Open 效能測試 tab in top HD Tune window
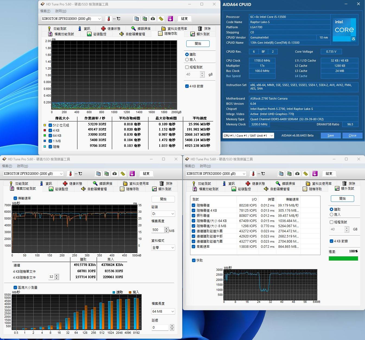Image resolution: width=365 pixels, height=340 pixels. [x=57, y=28]
